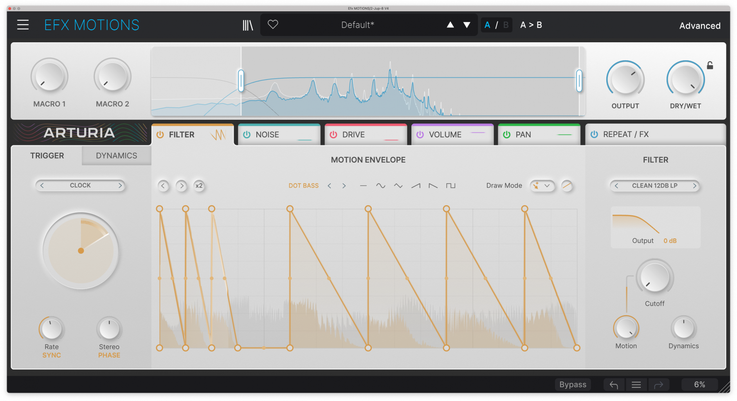Screen dimensions: 737x401
Task: Toggle the NOISE module power button
Action: pos(247,134)
